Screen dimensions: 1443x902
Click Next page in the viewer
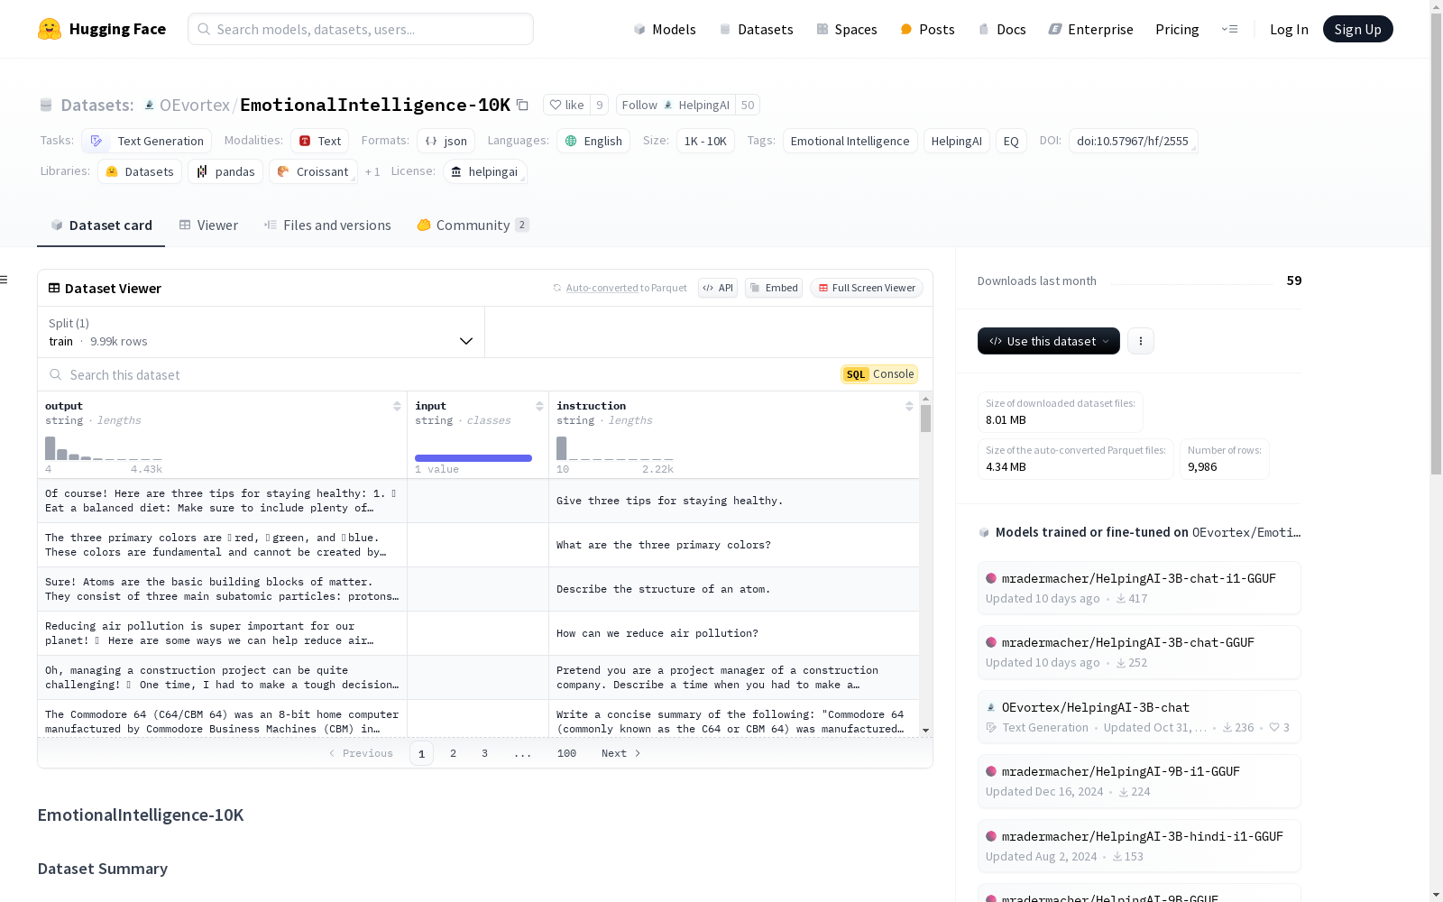pos(620,753)
